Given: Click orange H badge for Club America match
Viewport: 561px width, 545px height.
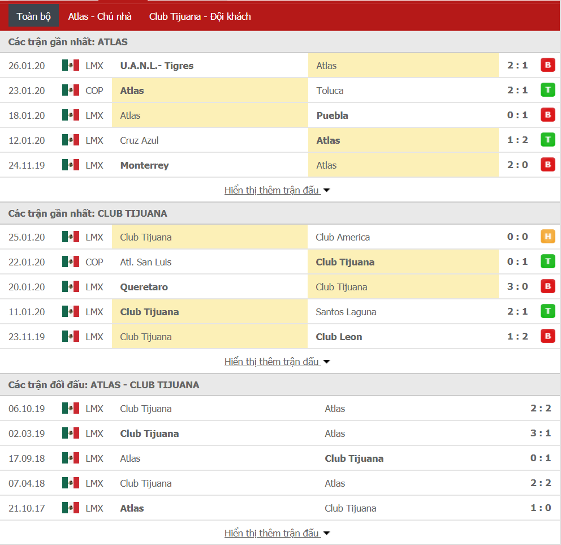Looking at the screenshot, I should pos(548,237).
